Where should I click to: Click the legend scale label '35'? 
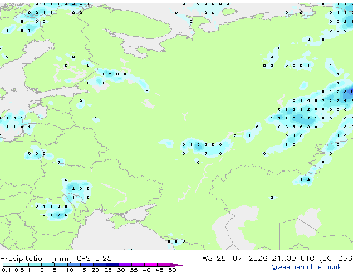coord(134,270)
